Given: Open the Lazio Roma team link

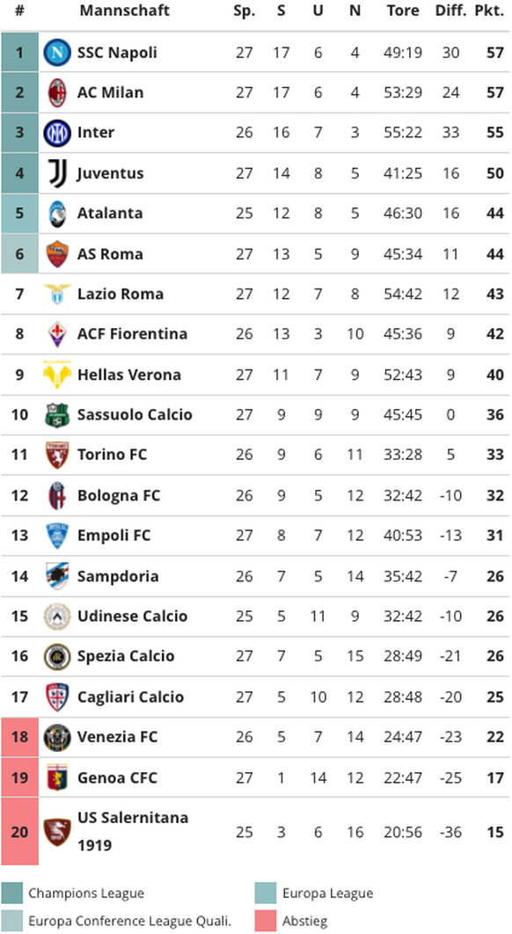Looking at the screenshot, I should tap(121, 294).
